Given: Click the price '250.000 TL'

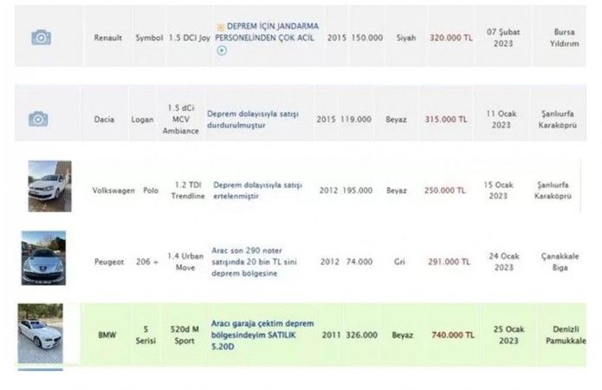Looking at the screenshot, I should pyautogui.click(x=444, y=191).
